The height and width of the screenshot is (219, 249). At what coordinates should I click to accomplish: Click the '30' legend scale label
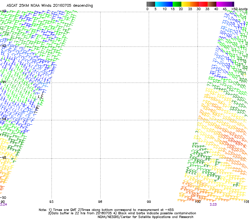click(199, 9)
